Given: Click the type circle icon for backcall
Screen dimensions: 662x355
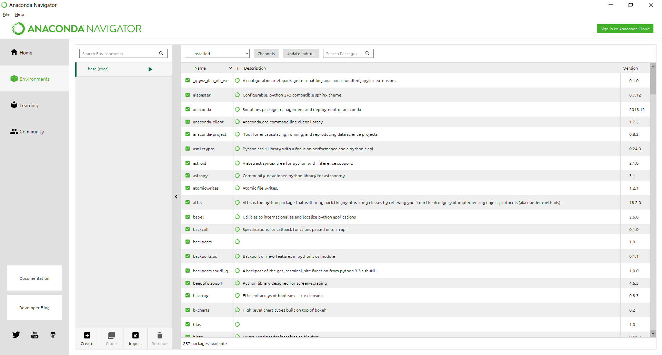Looking at the screenshot, I should click(237, 229).
